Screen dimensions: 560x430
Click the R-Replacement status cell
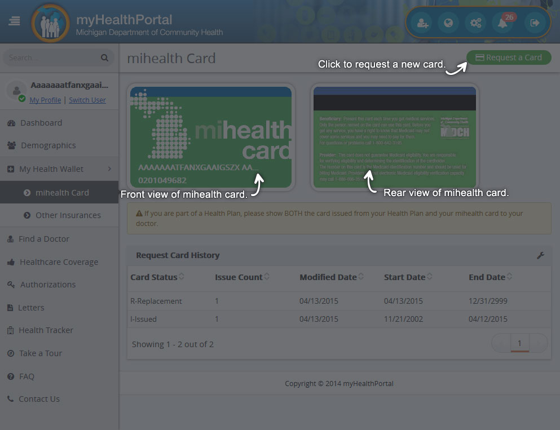coord(156,301)
